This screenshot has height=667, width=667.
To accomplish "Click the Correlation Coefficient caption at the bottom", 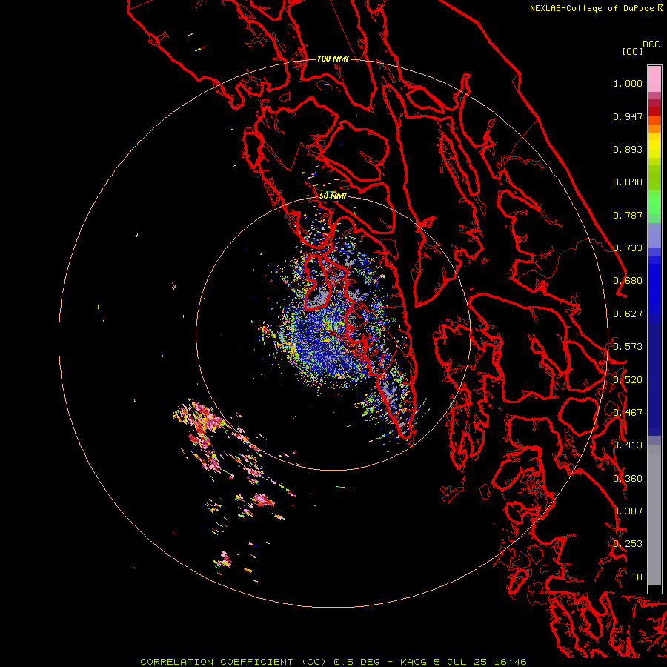I will coord(333,662).
